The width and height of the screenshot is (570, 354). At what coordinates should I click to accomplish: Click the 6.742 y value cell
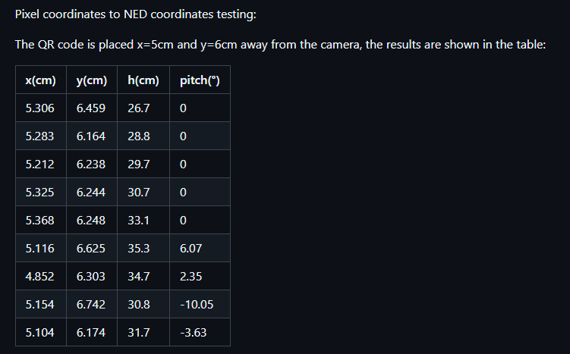(92, 304)
